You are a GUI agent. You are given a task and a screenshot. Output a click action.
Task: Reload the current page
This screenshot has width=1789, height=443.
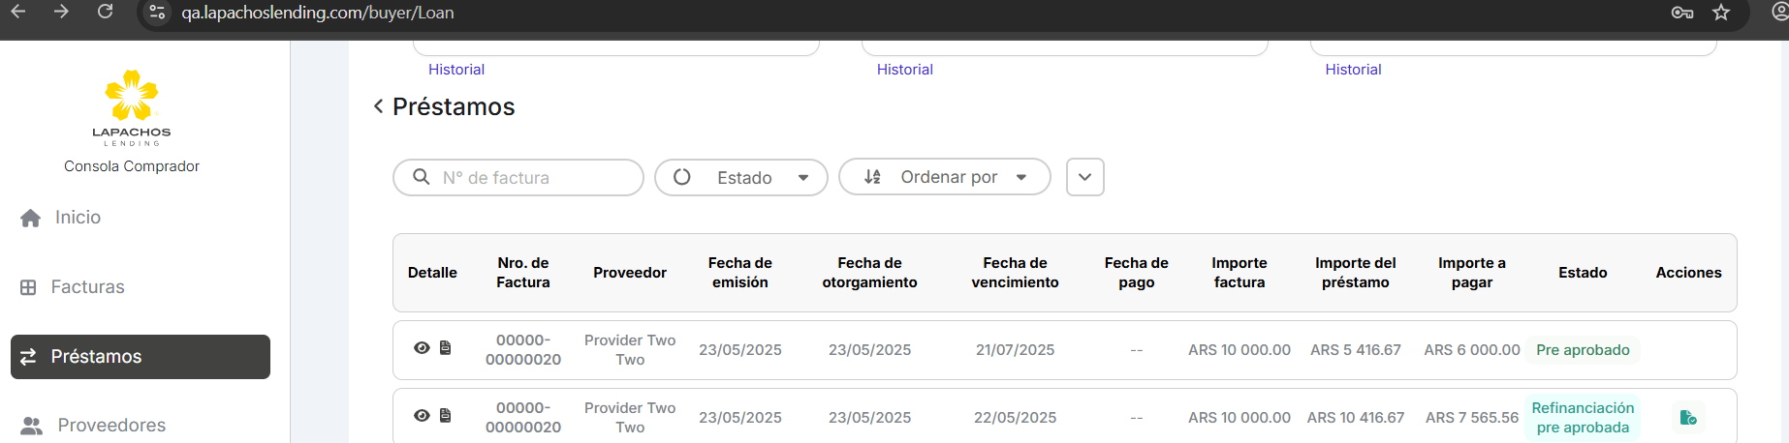click(105, 12)
